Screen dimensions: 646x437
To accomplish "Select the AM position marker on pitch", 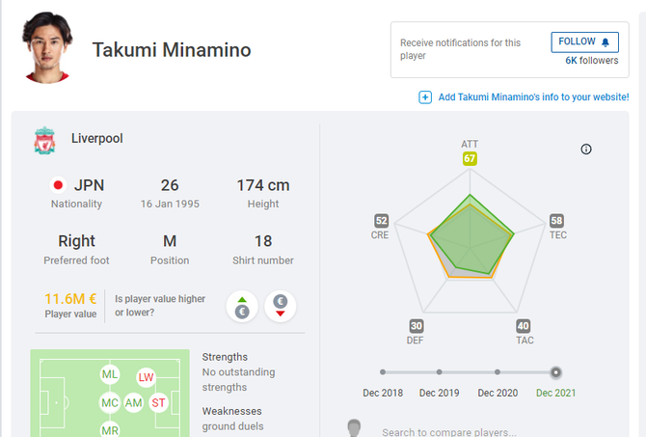I will pos(133,403).
